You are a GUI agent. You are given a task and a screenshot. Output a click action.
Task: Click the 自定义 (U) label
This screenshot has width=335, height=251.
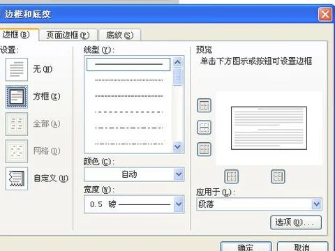(51, 178)
